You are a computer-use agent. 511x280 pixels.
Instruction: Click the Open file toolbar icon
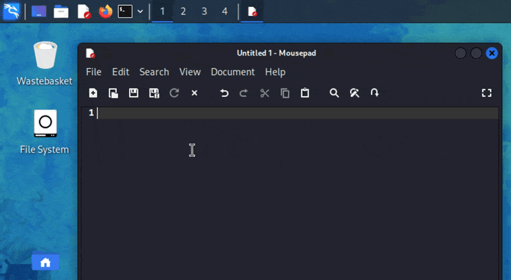[113, 93]
